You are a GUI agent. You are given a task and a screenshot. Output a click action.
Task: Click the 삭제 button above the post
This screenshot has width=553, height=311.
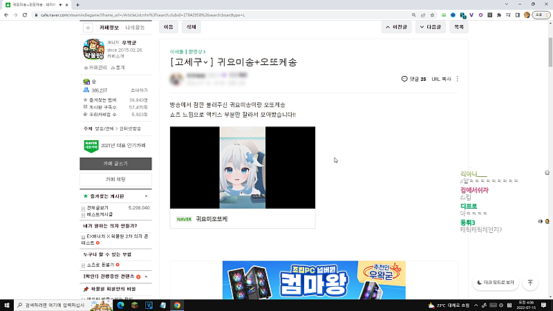pyautogui.click(x=191, y=27)
